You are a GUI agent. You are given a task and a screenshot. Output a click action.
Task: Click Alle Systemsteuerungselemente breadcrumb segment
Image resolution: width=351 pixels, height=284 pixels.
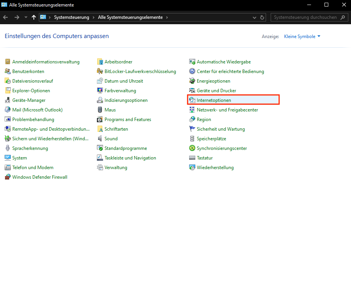pyautogui.click(x=130, y=18)
